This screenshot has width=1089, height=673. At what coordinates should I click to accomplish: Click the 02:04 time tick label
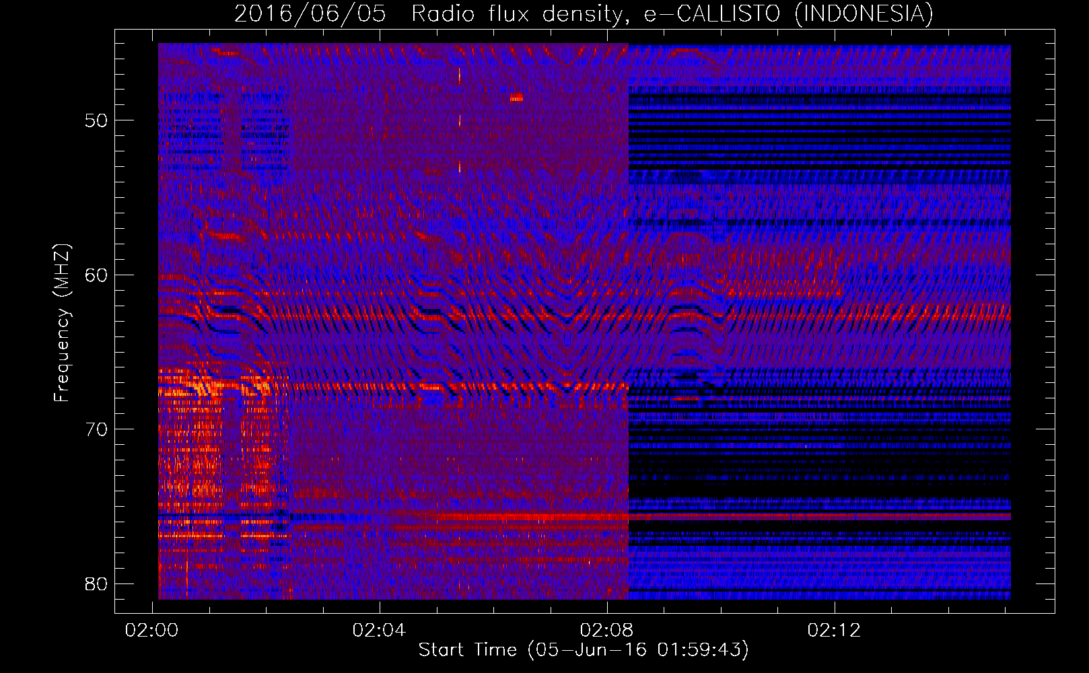(x=380, y=630)
